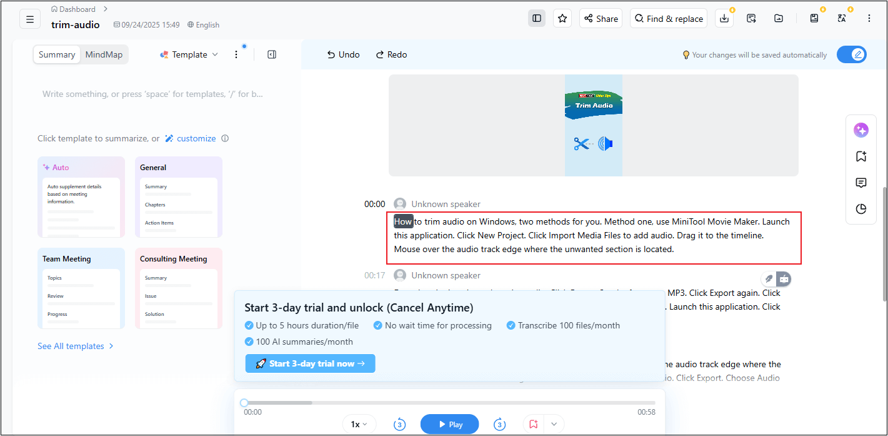This screenshot has width=888, height=436.
Task: Collapse the summary panel
Action: (272, 54)
